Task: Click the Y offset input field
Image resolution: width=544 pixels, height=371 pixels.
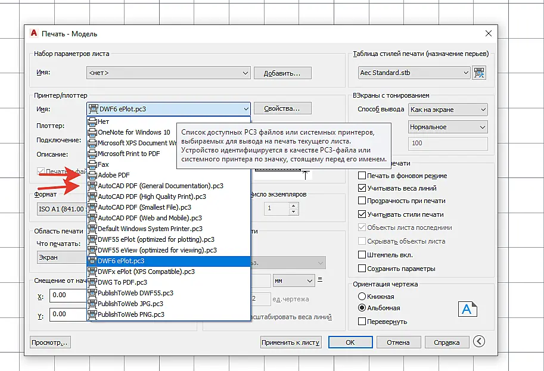Action: (68, 314)
